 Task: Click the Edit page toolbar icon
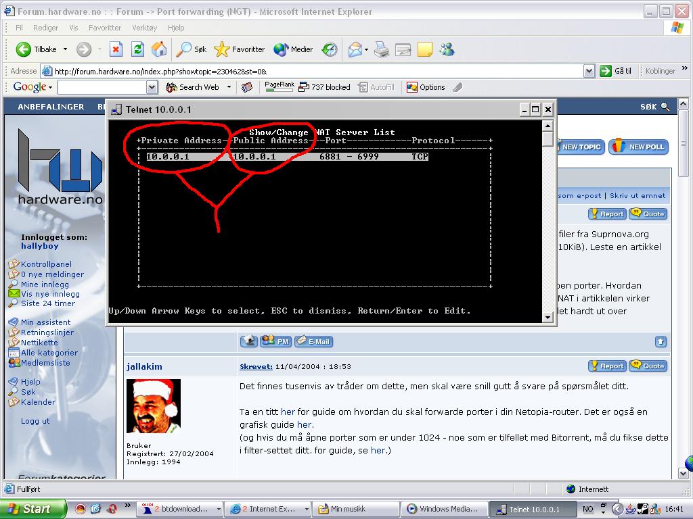pyautogui.click(x=403, y=49)
